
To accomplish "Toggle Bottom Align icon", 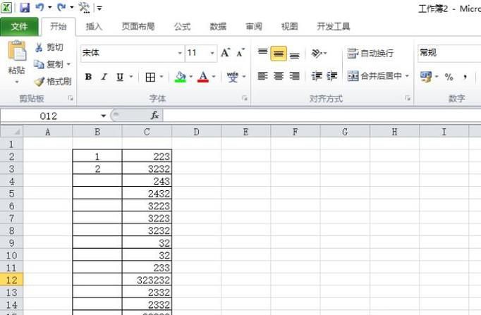I will point(295,54).
